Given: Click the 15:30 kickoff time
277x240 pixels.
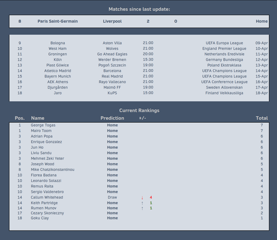Looking at the screenshot, I should tap(148, 60).
